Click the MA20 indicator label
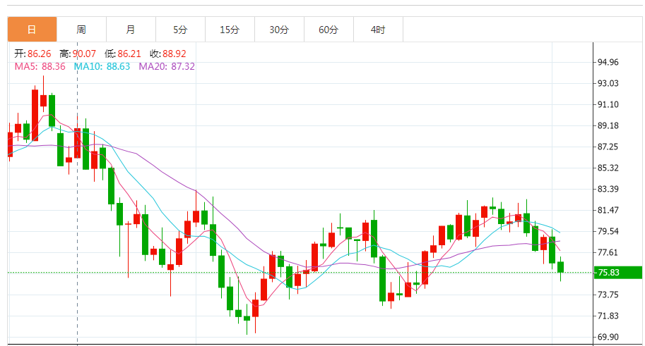The width and height of the screenshot is (645, 346). tap(167, 66)
